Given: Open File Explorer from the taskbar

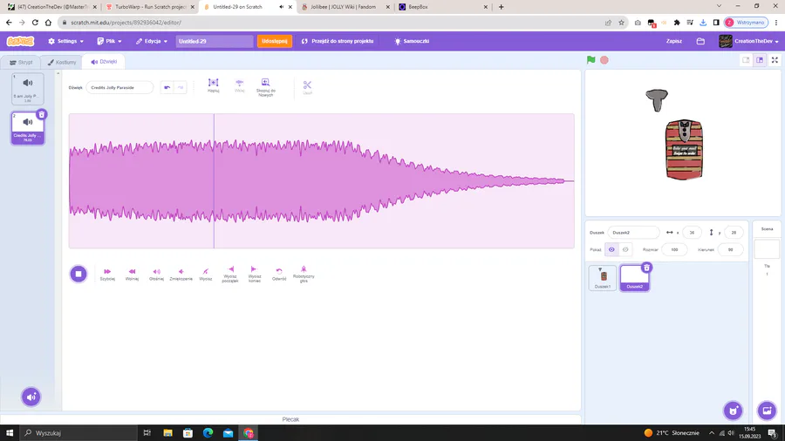Looking at the screenshot, I should click(167, 432).
